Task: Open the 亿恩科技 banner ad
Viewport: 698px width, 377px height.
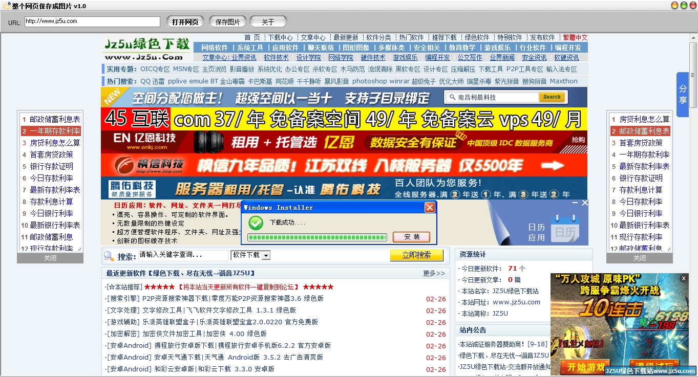Action: pos(344,141)
